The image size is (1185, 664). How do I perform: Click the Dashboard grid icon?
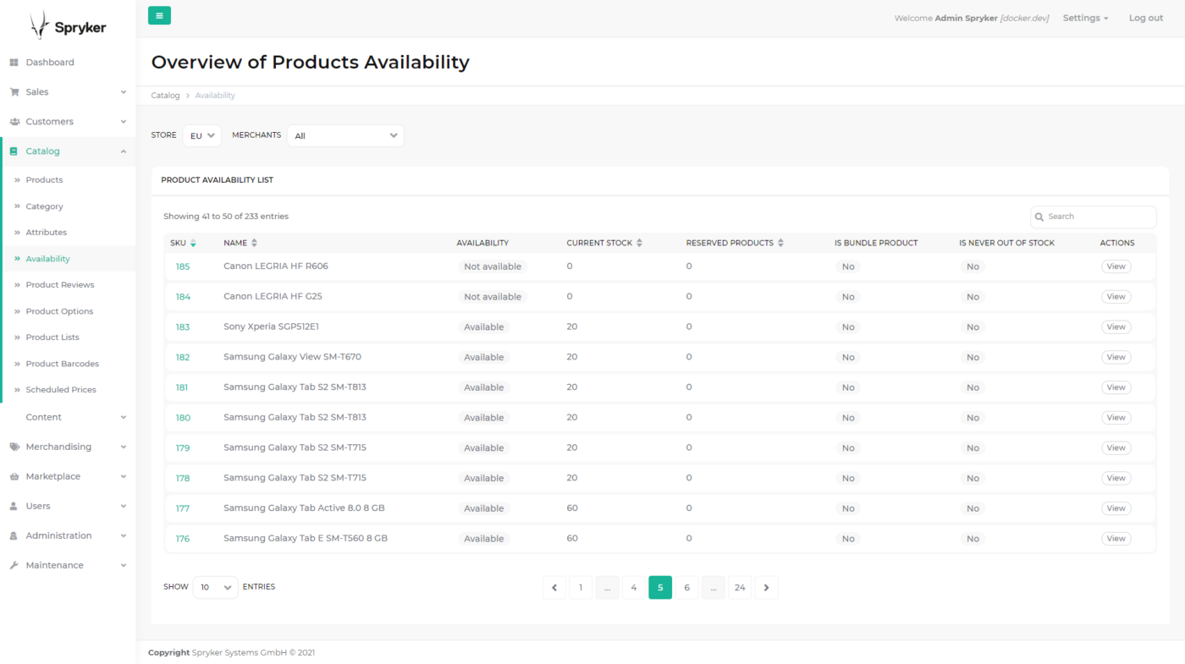[14, 63]
